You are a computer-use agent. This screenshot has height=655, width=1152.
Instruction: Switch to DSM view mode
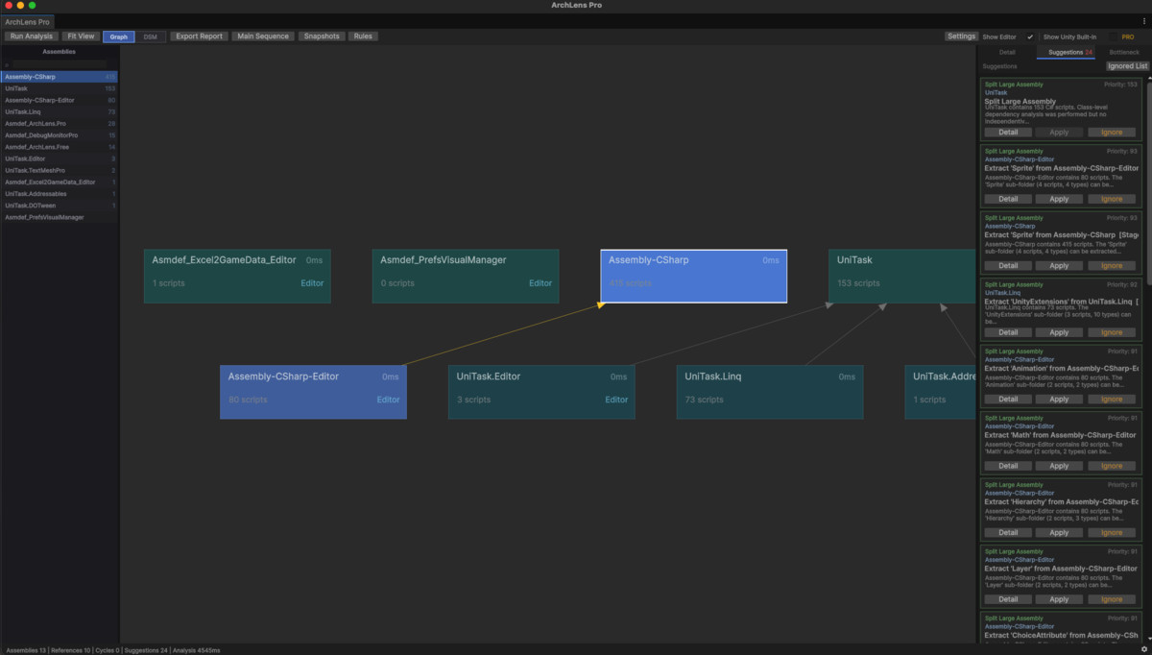150,36
